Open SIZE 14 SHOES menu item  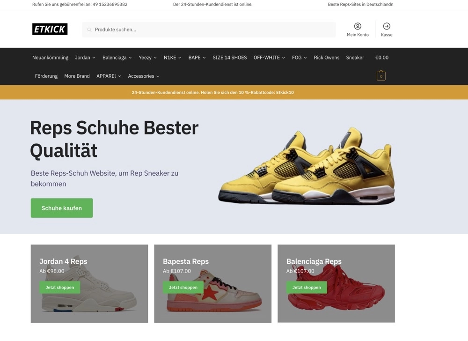click(229, 58)
